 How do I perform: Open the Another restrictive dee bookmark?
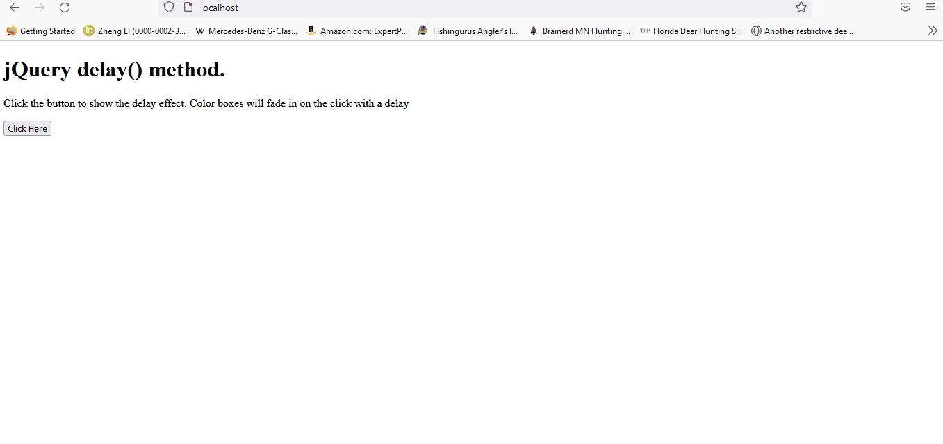click(x=802, y=31)
